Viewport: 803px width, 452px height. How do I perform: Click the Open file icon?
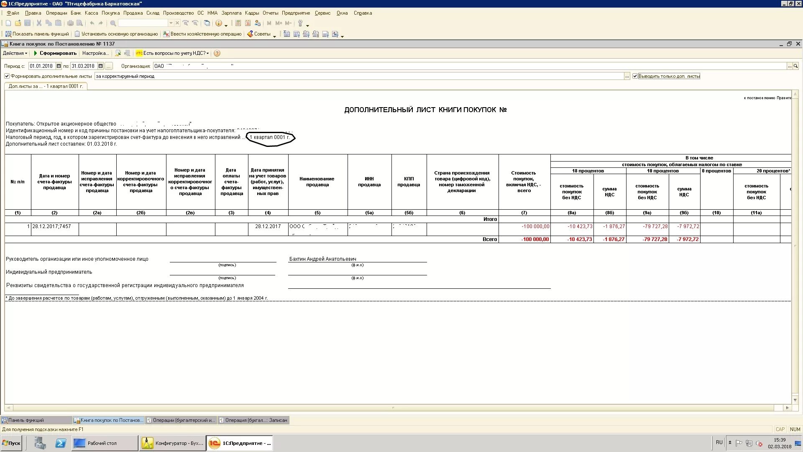pyautogui.click(x=18, y=23)
